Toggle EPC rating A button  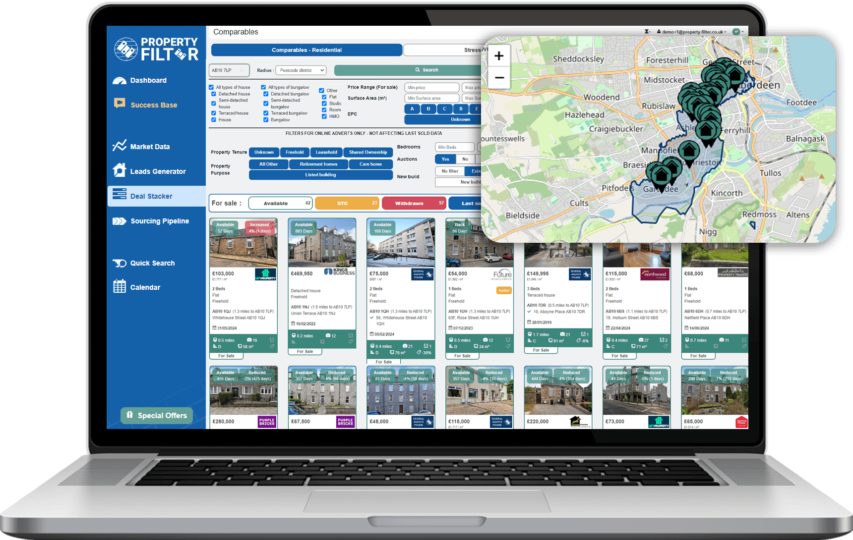412,109
